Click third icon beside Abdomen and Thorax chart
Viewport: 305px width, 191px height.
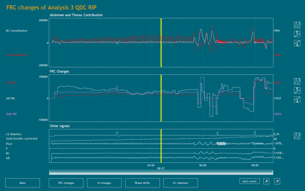coord(297,43)
